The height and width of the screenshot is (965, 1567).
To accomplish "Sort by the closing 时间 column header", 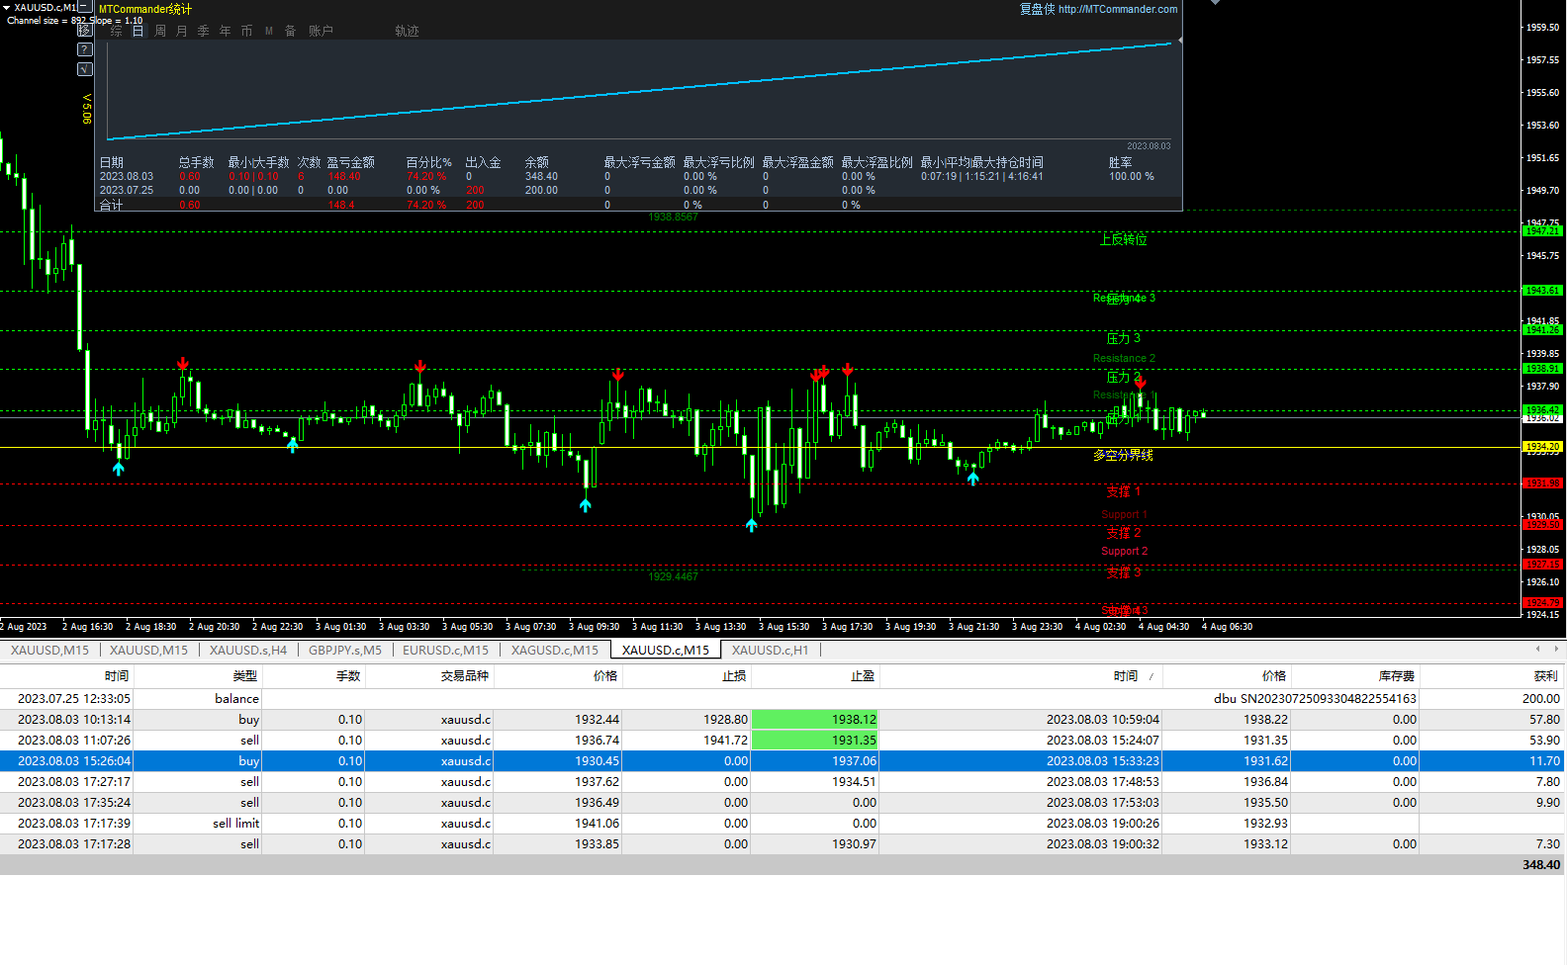I will coord(1125,676).
